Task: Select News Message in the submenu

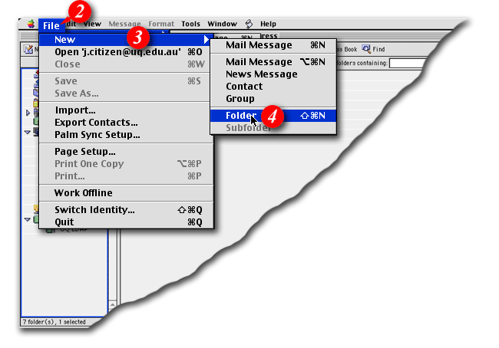Action: [261, 74]
